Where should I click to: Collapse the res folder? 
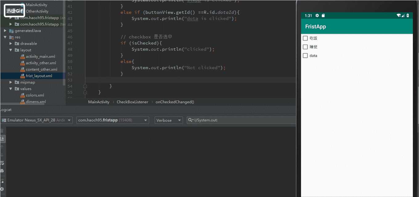(5, 37)
